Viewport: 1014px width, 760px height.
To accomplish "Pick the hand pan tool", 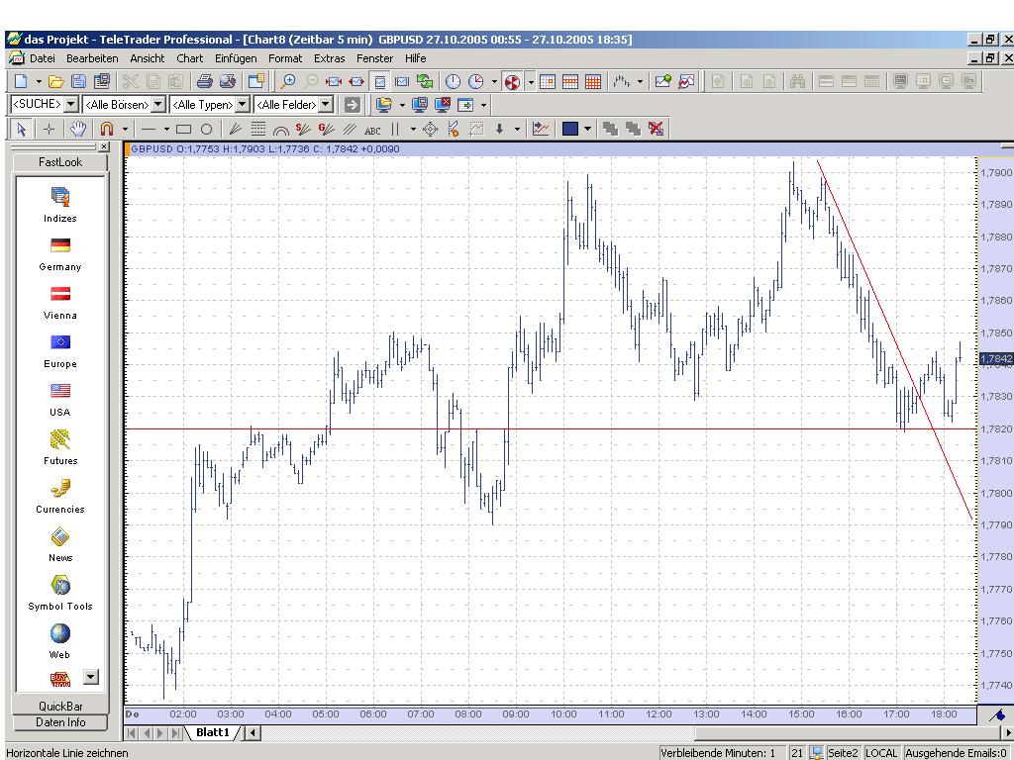I will click(78, 129).
